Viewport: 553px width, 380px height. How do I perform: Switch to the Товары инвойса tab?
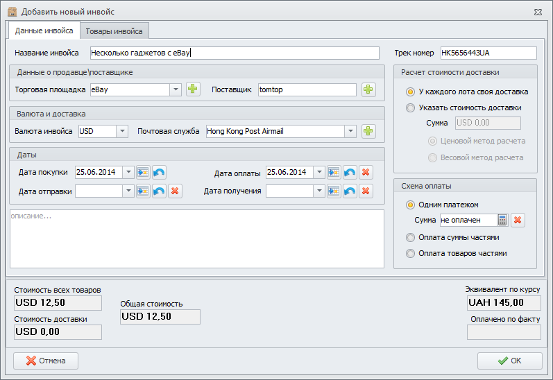(x=114, y=31)
